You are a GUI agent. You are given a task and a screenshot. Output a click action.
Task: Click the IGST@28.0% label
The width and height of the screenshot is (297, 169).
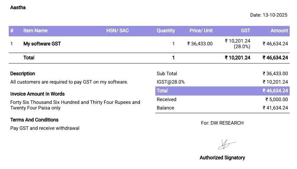click(171, 82)
